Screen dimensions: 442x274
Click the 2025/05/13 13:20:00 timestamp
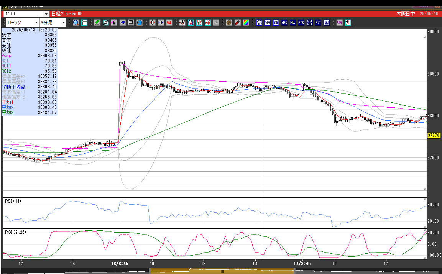(34, 30)
